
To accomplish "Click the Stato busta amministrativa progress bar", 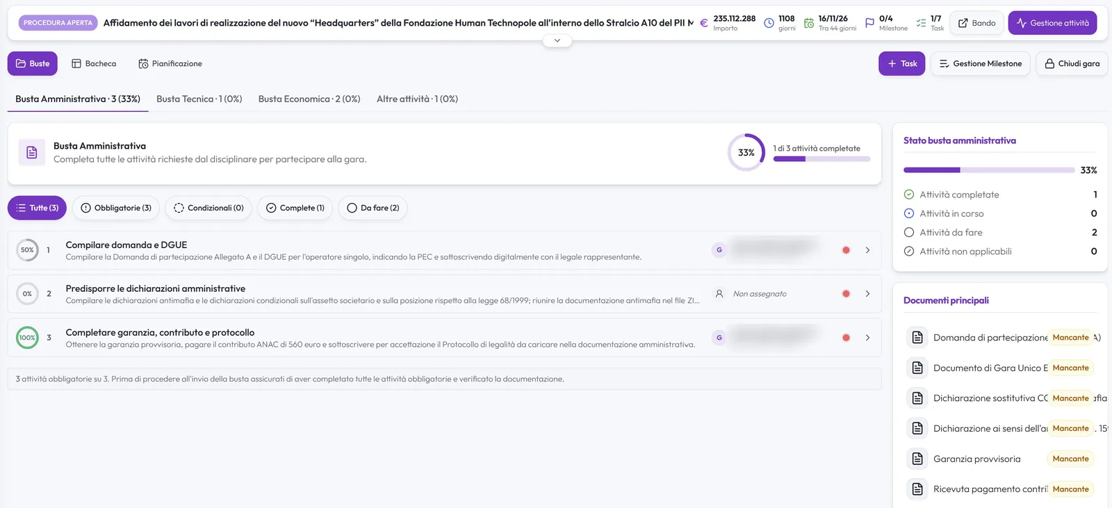I will click(989, 170).
